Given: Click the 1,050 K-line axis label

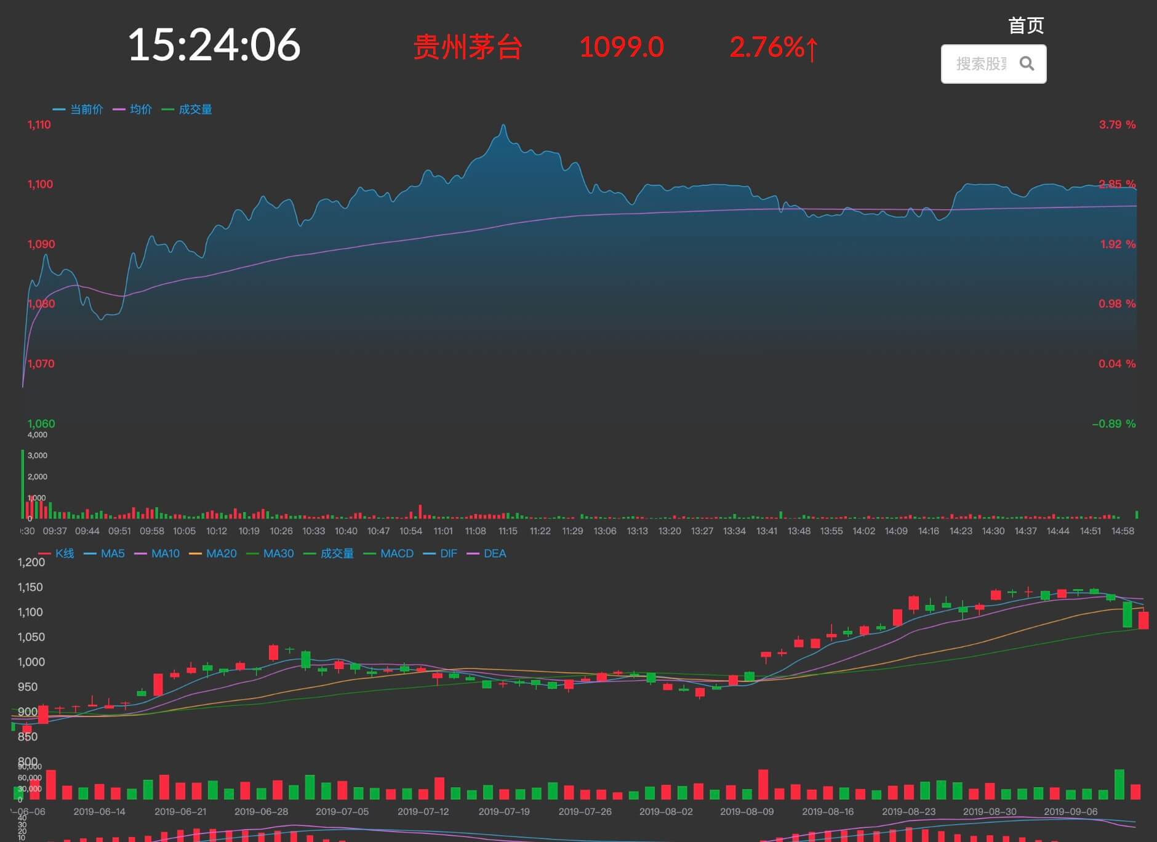Looking at the screenshot, I should (31, 637).
